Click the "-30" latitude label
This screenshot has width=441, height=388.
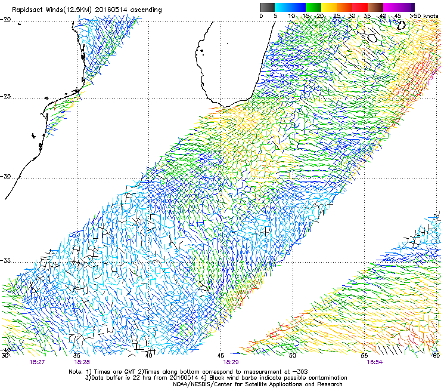(5, 177)
